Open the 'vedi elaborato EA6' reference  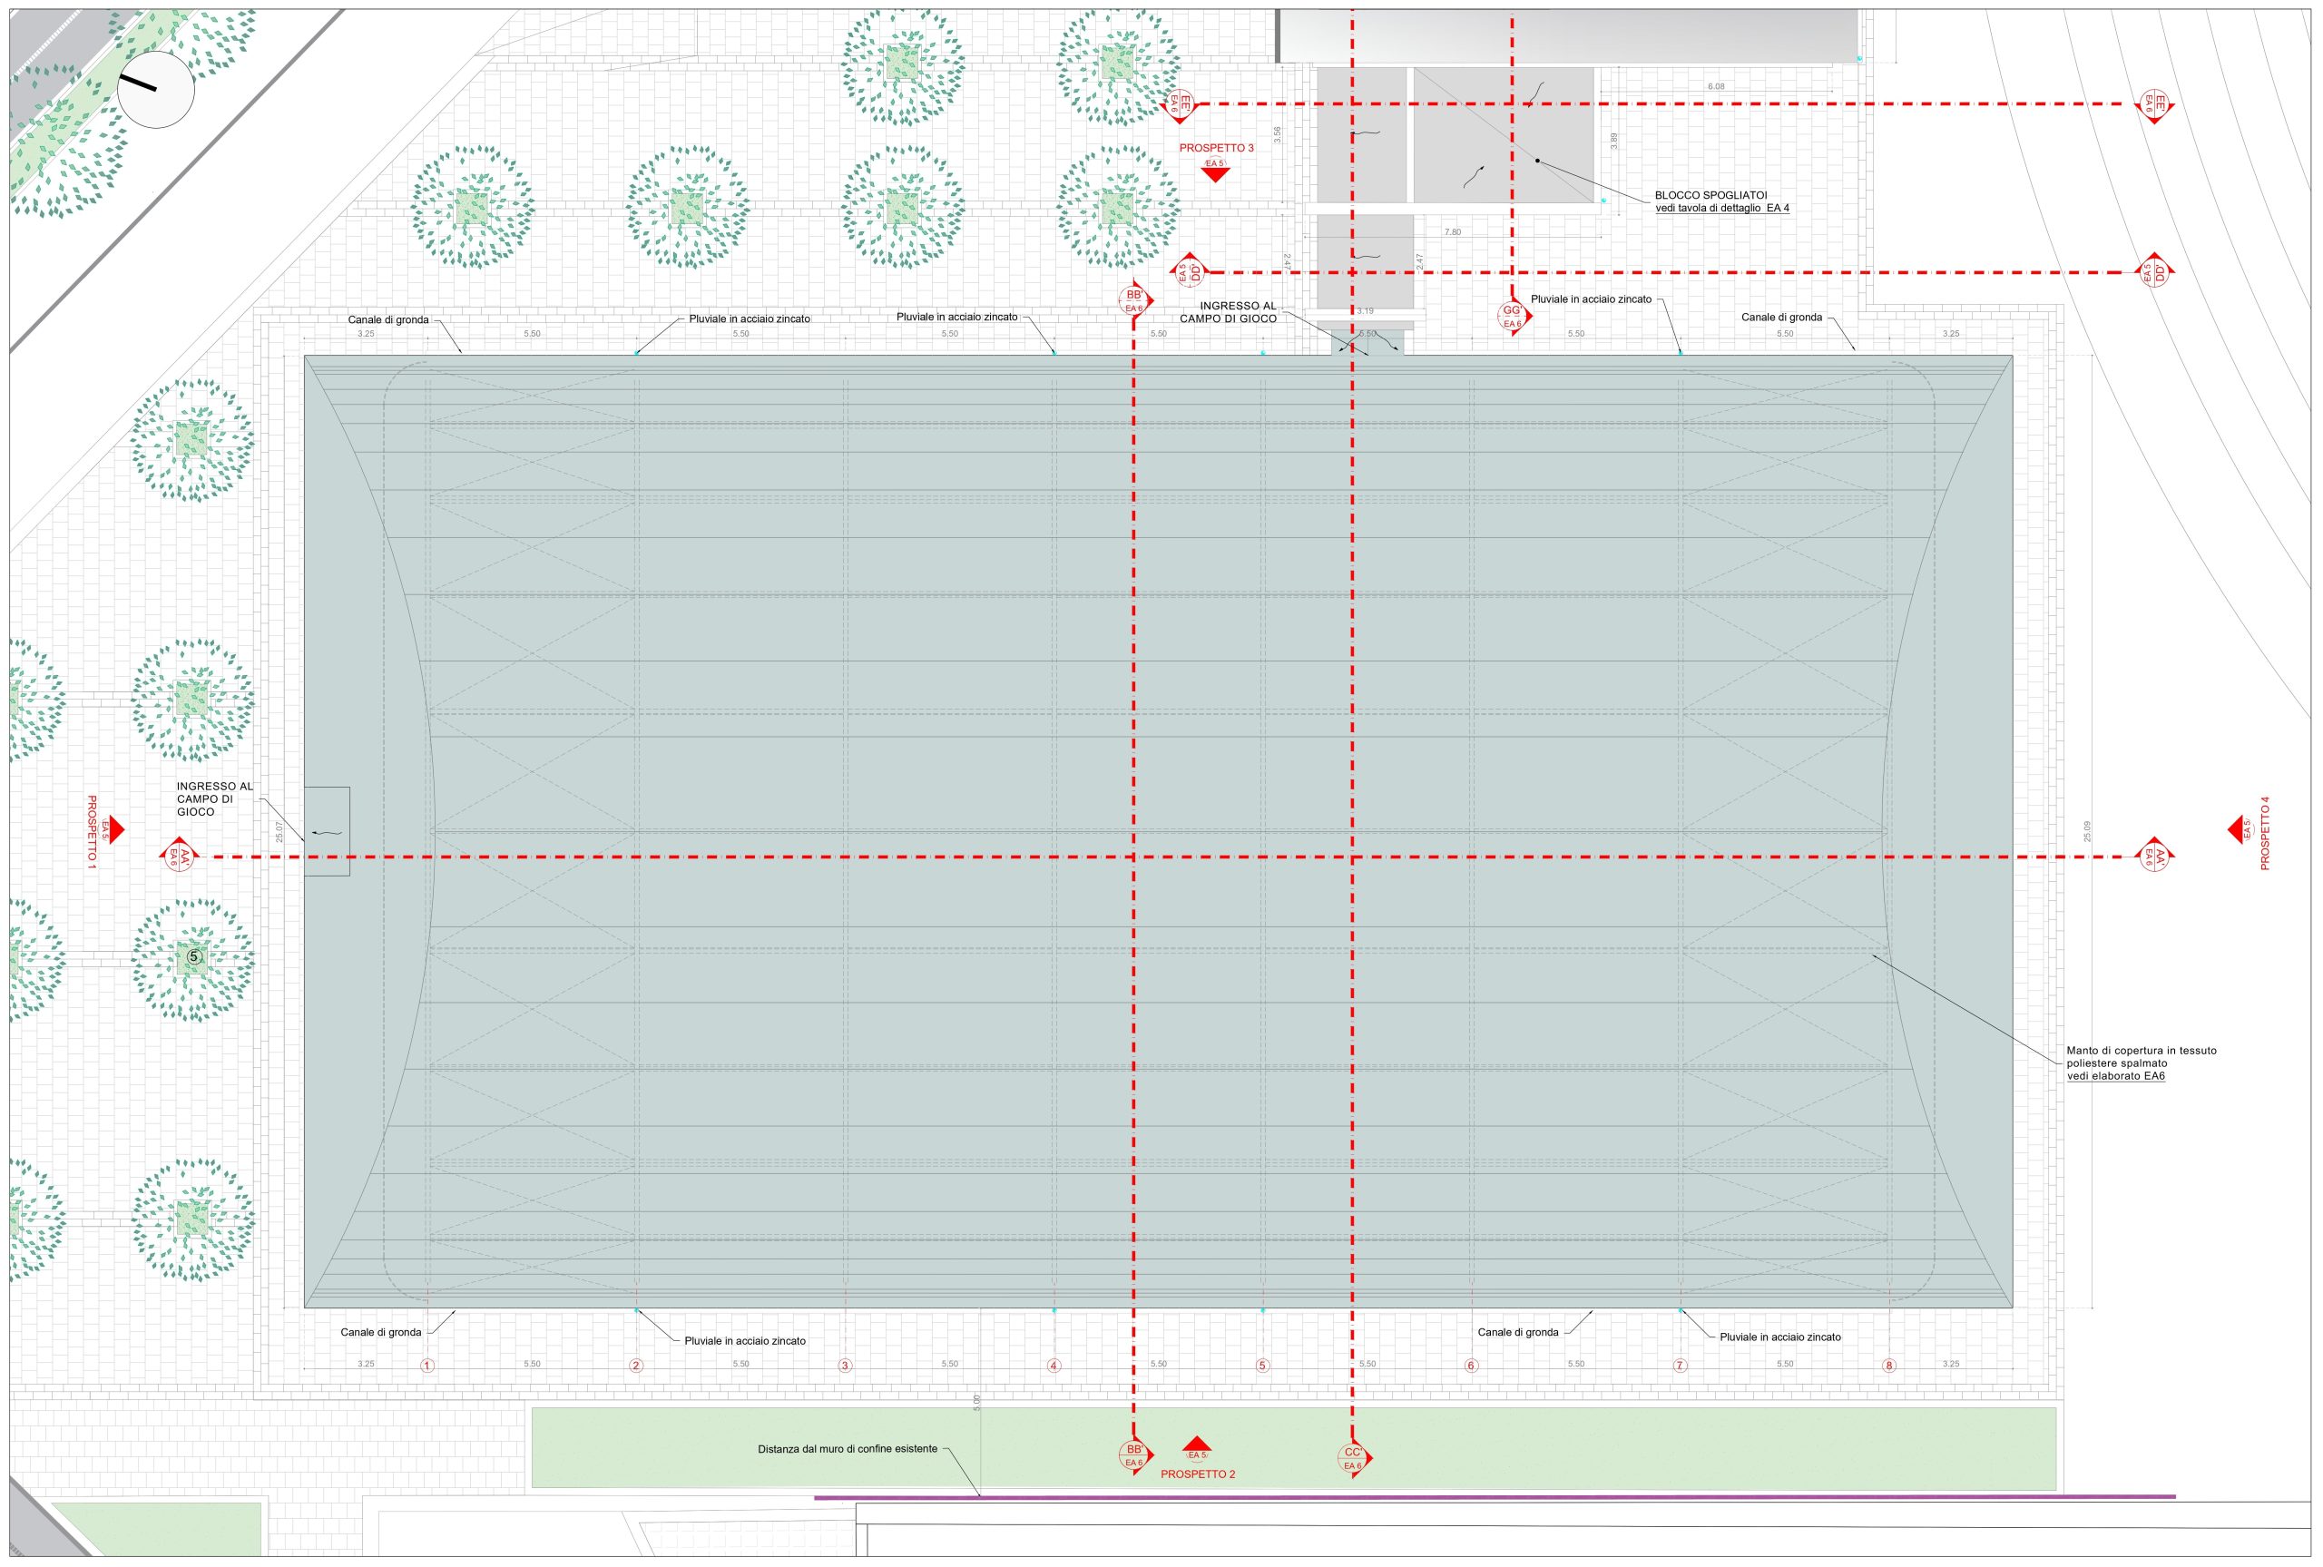pos(2115,1076)
